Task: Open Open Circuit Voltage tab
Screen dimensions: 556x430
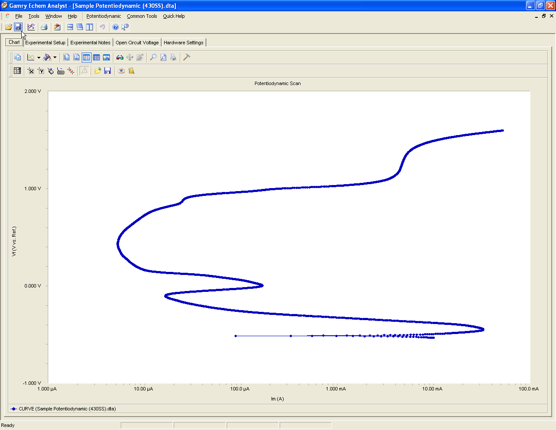Action: [x=137, y=43]
